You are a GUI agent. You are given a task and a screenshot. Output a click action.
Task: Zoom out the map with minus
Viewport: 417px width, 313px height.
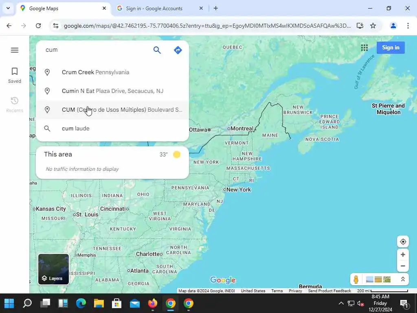tap(403, 266)
